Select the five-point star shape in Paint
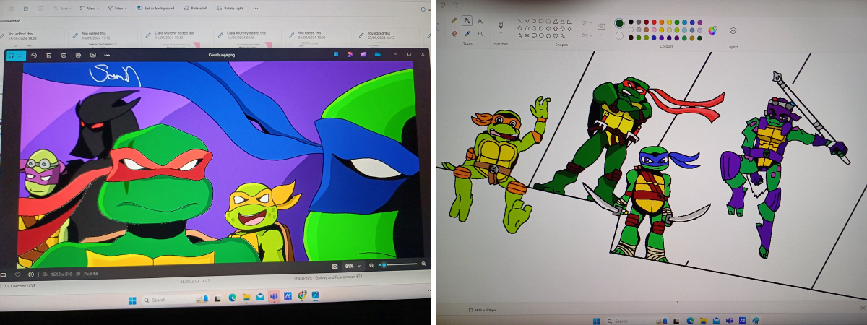 pyautogui.click(x=519, y=35)
